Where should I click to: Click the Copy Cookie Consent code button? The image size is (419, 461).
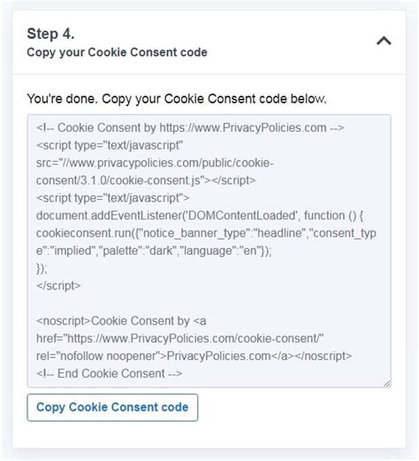click(112, 407)
